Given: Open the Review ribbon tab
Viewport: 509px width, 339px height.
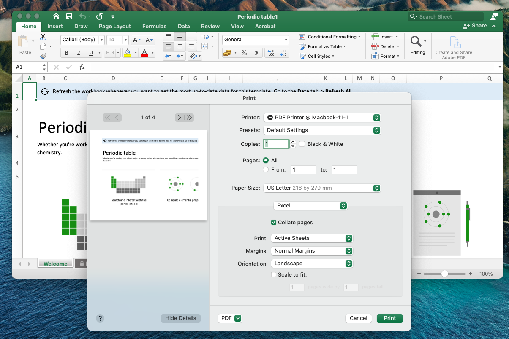Looking at the screenshot, I should point(210,26).
